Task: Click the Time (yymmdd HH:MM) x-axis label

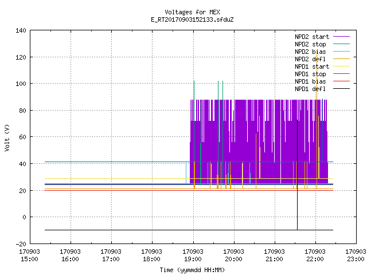Action: click(192, 270)
